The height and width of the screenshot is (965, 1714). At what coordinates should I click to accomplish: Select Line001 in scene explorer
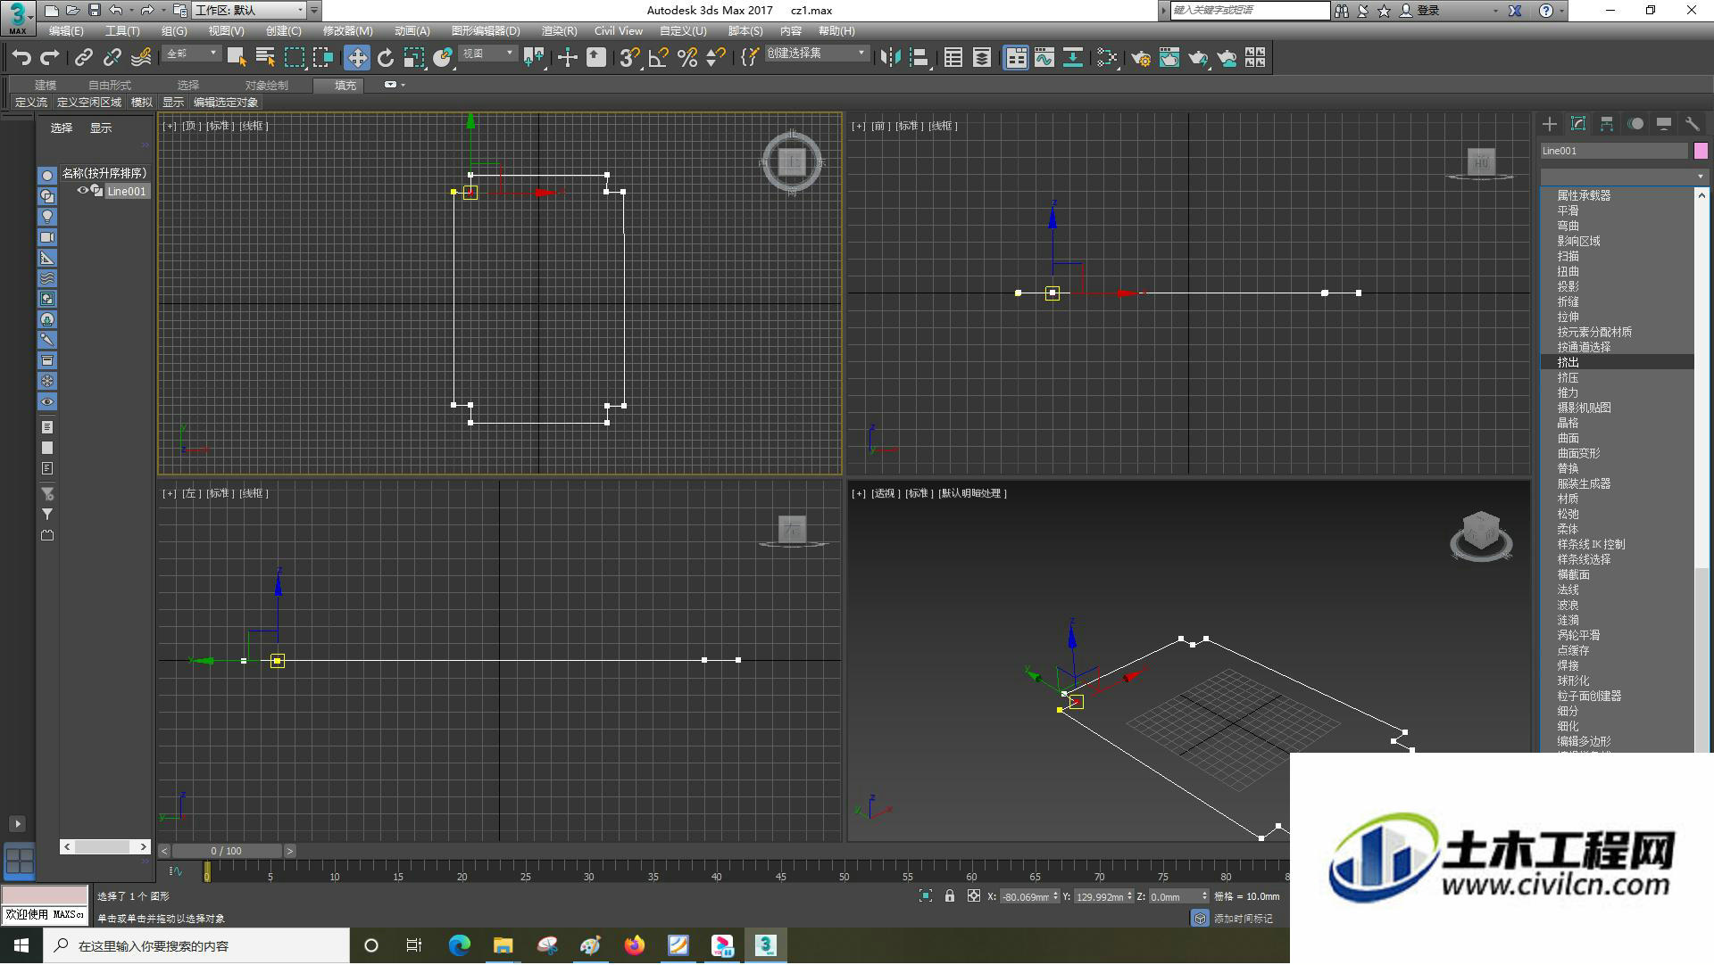[x=127, y=191]
